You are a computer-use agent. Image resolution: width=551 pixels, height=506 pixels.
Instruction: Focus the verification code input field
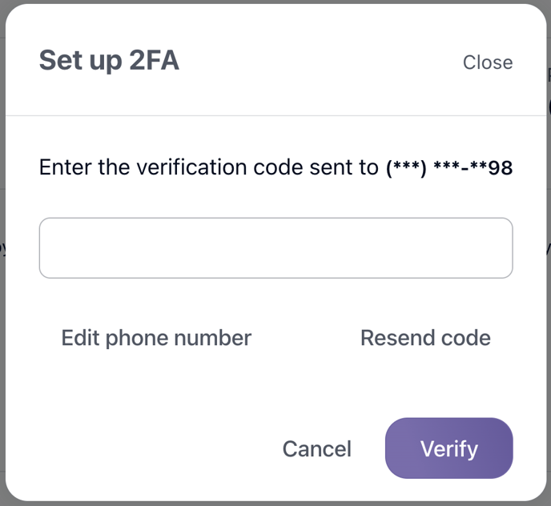point(275,248)
